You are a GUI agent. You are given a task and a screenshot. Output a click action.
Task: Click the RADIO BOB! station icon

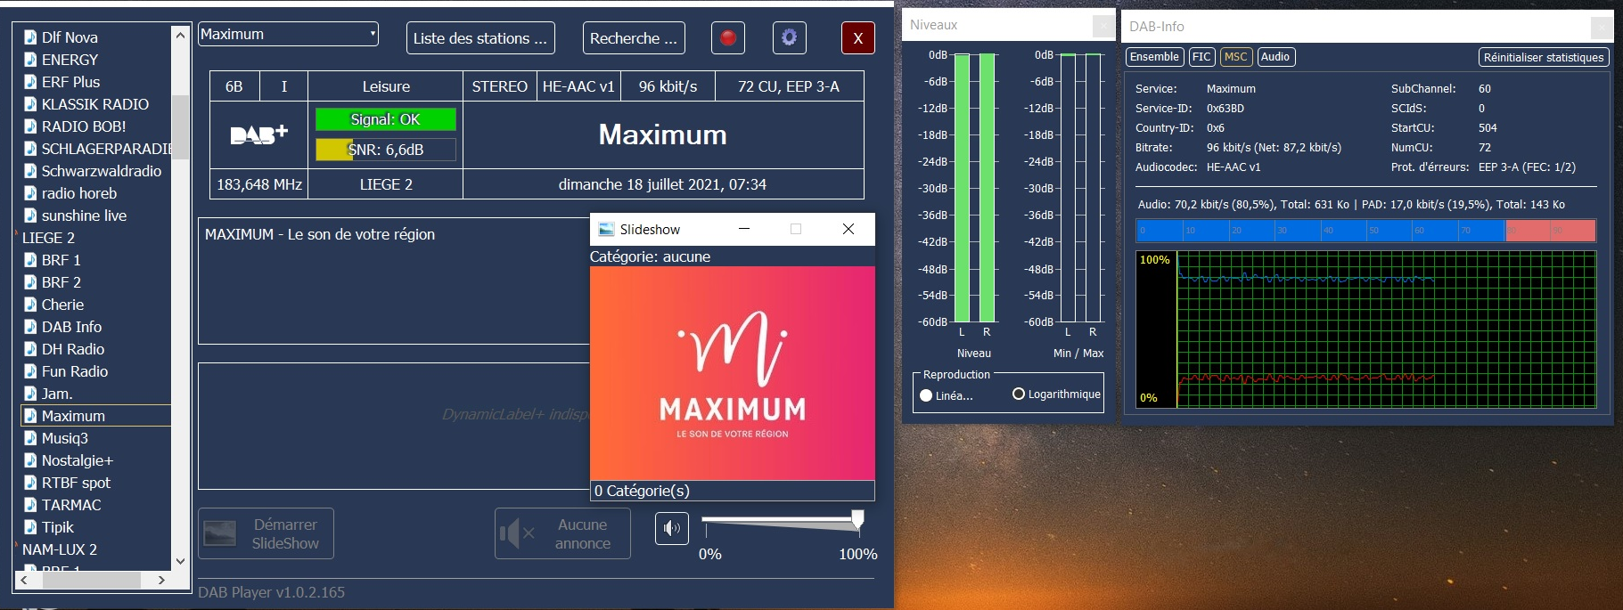(29, 126)
